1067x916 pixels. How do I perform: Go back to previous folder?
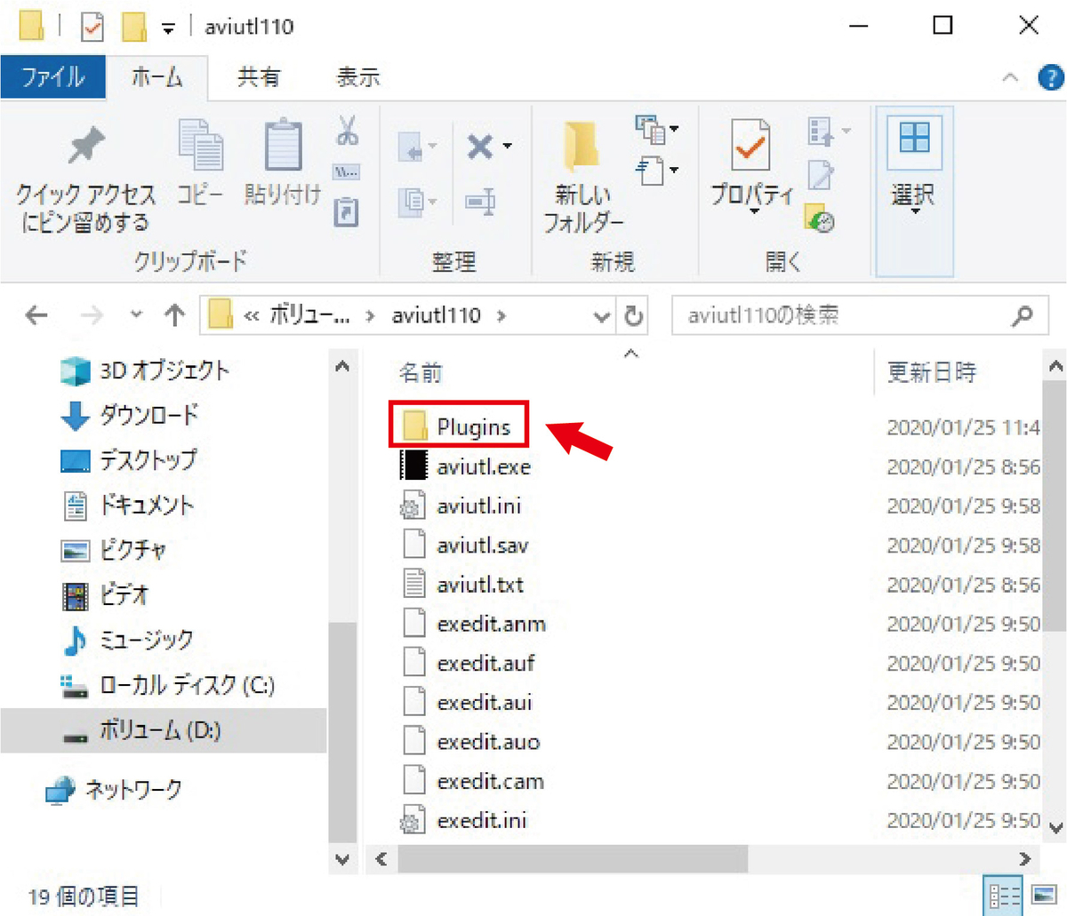point(36,315)
